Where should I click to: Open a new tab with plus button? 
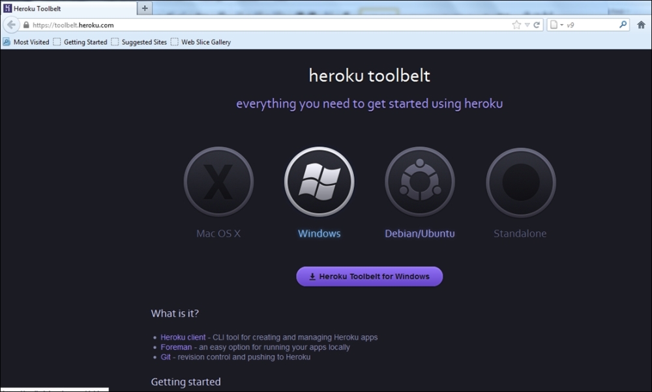point(145,8)
